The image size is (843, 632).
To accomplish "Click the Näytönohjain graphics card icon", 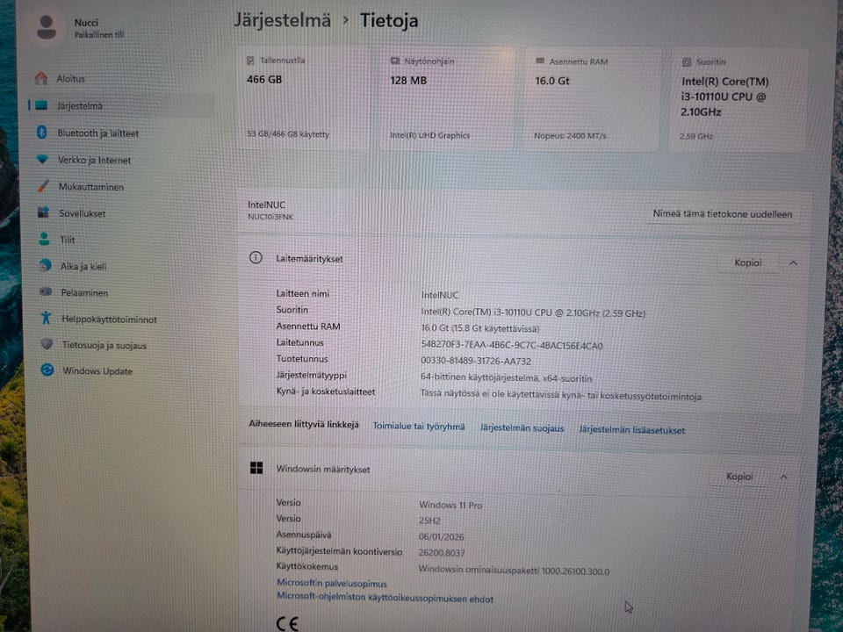I will point(395,61).
